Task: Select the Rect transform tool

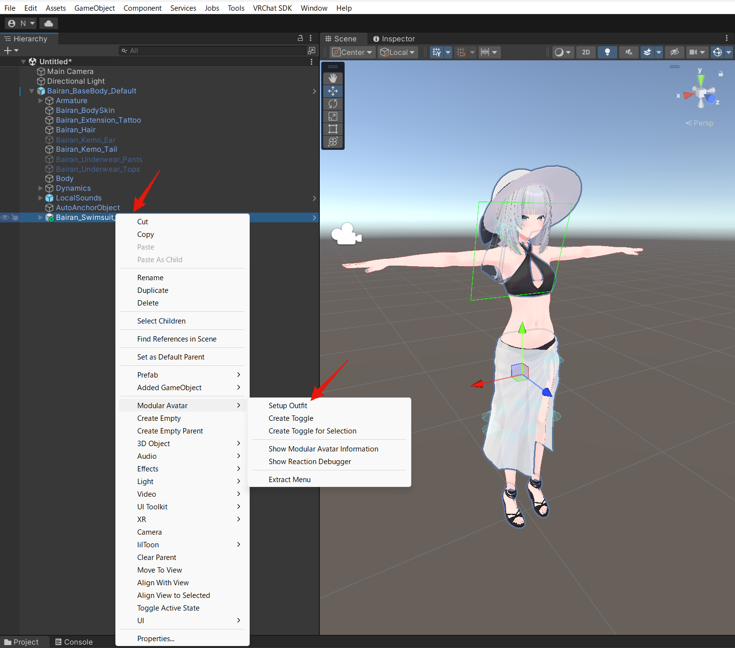Action: click(333, 129)
